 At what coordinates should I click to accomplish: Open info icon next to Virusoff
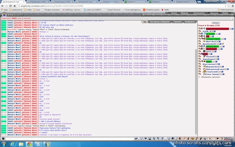coord(218,56)
